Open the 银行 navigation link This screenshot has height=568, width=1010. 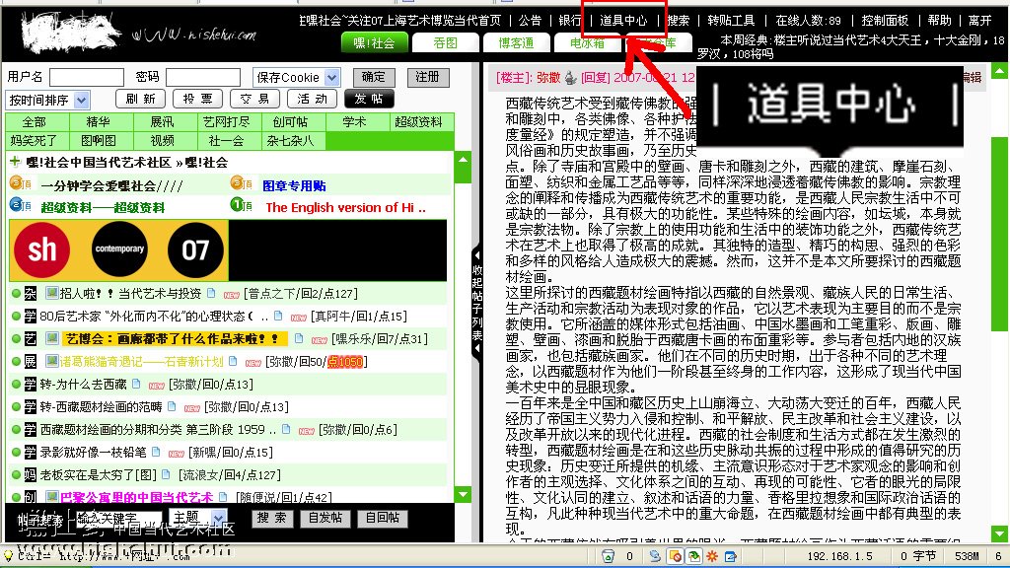(x=569, y=21)
